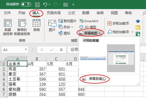Open the Undo history dropdown arrow
The height and width of the screenshot is (98, 146).
point(49,4)
